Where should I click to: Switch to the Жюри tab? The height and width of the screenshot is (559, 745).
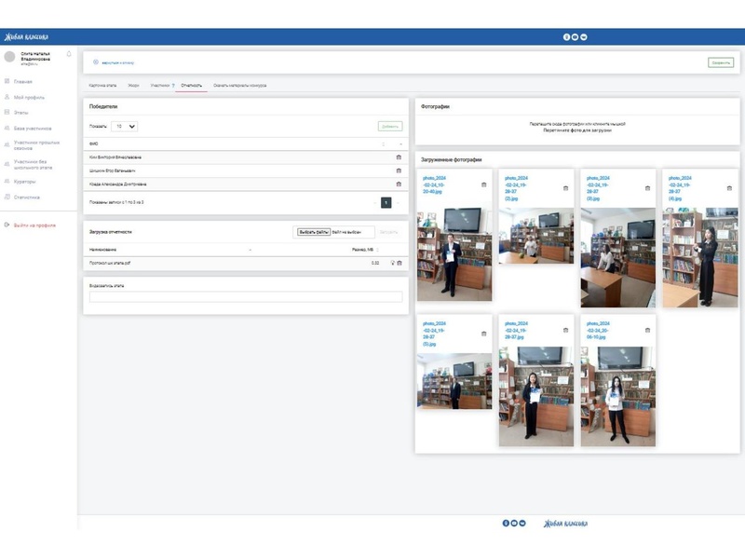[x=133, y=85]
